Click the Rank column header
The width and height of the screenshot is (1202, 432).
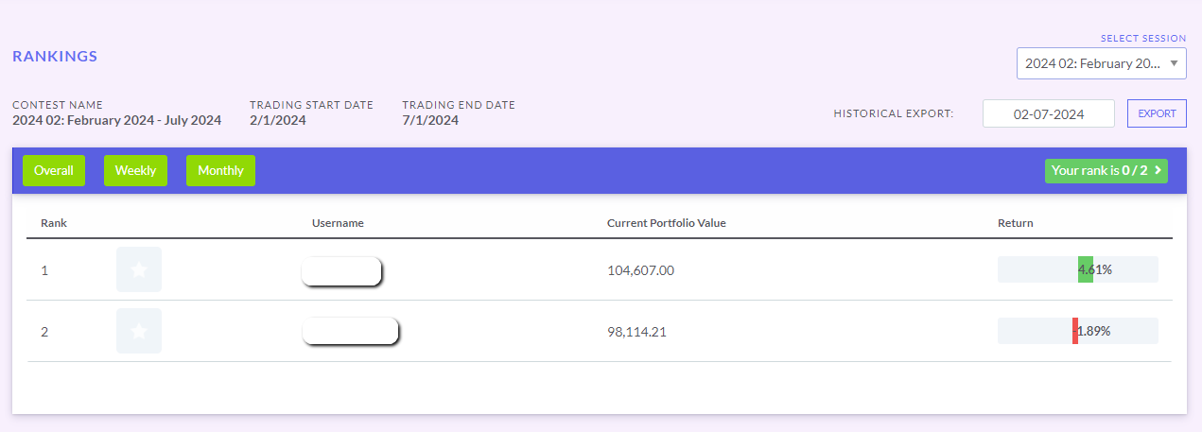click(x=54, y=223)
